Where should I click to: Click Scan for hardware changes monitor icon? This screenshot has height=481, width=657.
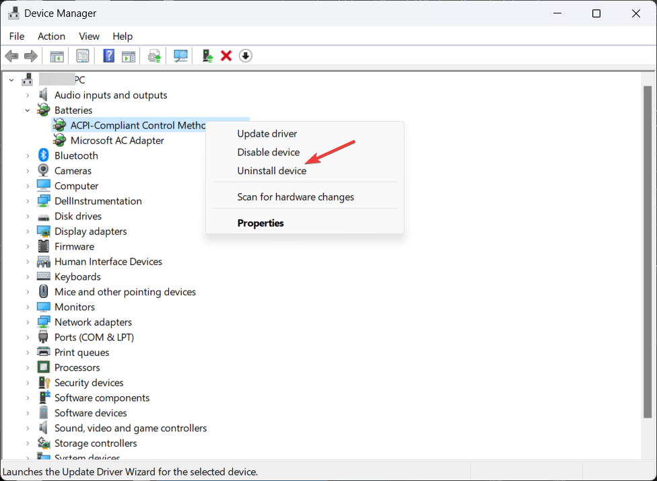180,56
